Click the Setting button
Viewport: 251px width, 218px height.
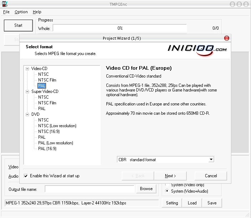(172, 203)
